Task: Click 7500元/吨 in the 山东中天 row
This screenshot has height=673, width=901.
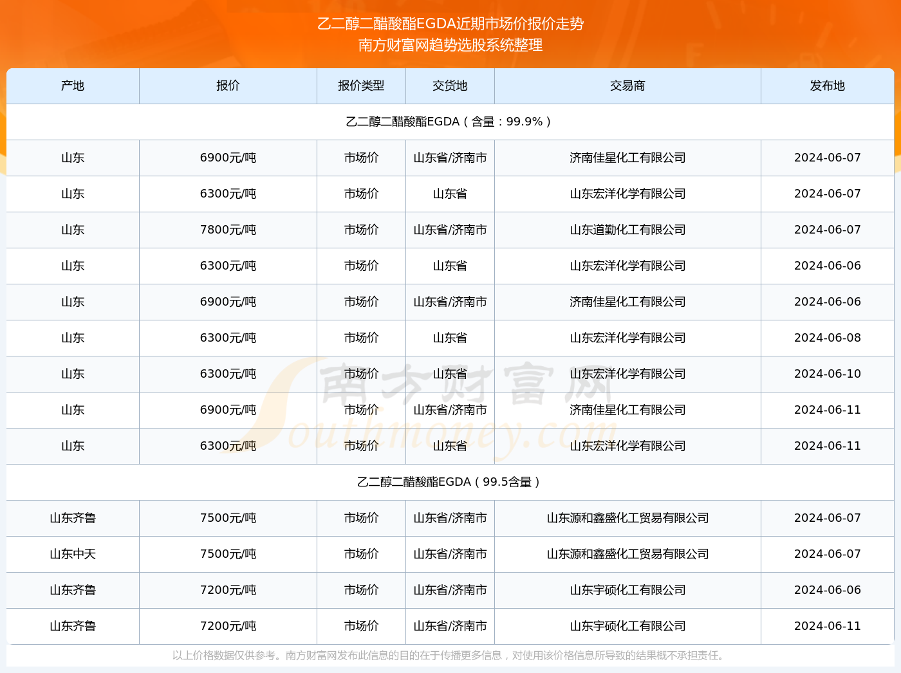Action: [228, 554]
